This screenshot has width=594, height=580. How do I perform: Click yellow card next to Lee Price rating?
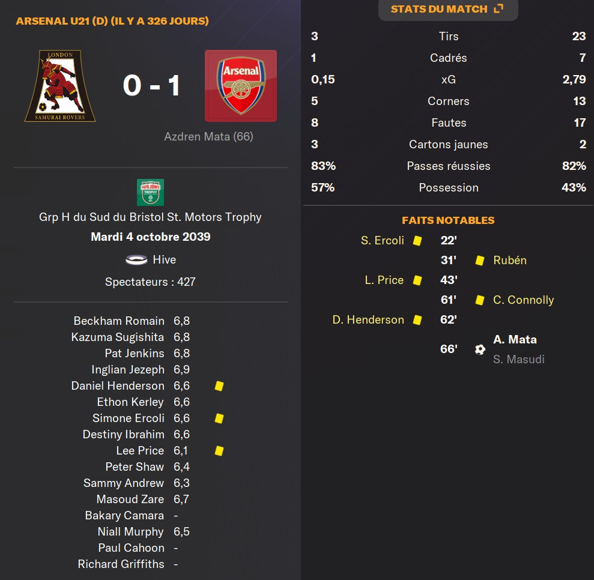click(219, 451)
